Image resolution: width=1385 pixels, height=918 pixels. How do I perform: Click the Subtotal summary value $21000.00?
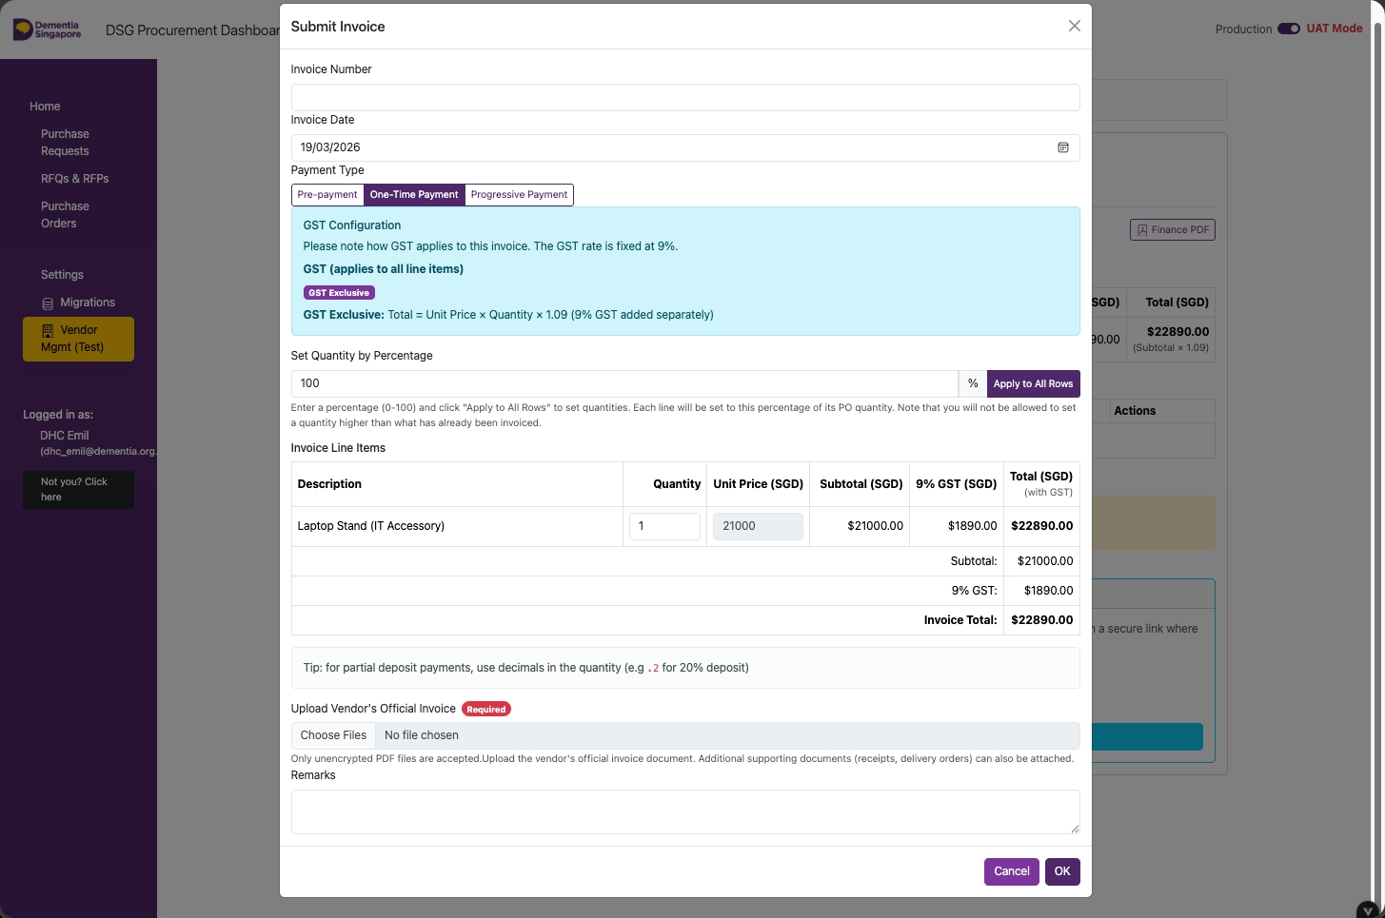tap(1045, 561)
